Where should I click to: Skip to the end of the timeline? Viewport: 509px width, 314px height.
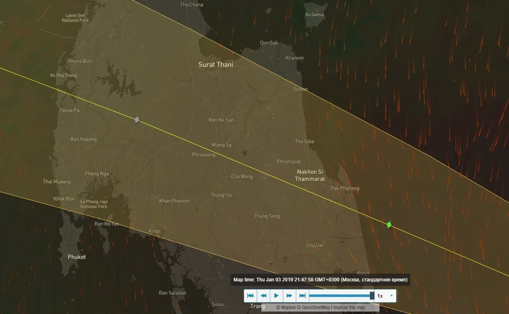click(x=302, y=296)
